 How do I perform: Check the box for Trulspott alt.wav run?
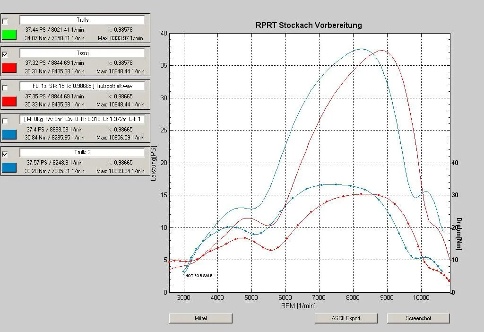click(5, 88)
